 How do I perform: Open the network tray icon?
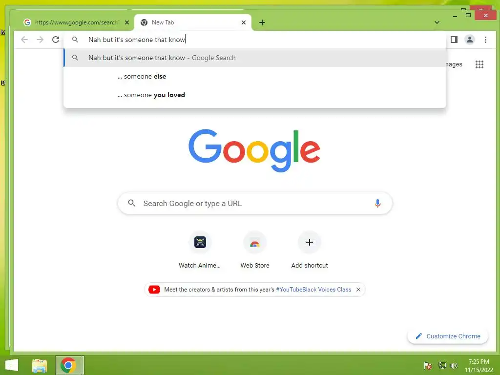[442, 366]
